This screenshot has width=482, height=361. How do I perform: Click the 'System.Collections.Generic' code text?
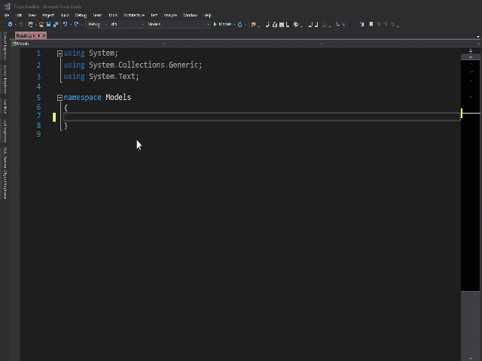pos(144,65)
